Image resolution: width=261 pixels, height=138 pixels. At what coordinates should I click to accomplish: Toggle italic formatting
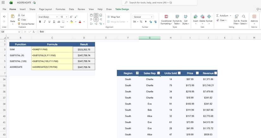click(45, 22)
